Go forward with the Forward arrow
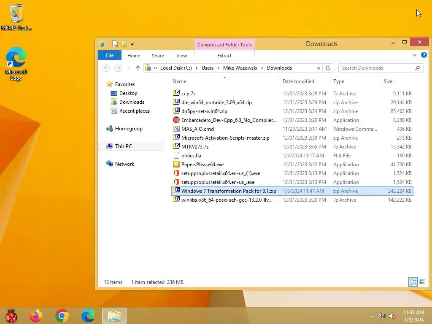This screenshot has width=432, height=324. pos(118,68)
